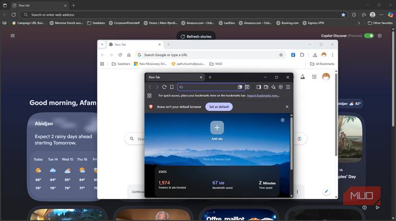Open Edge Copilot icon in toolbar
Image resolution: width=396 pixels, height=221 pixels.
pos(391,15)
